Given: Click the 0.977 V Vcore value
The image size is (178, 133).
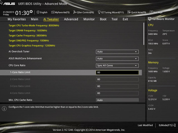Looking at the screenshot, I should coord(166,44).
